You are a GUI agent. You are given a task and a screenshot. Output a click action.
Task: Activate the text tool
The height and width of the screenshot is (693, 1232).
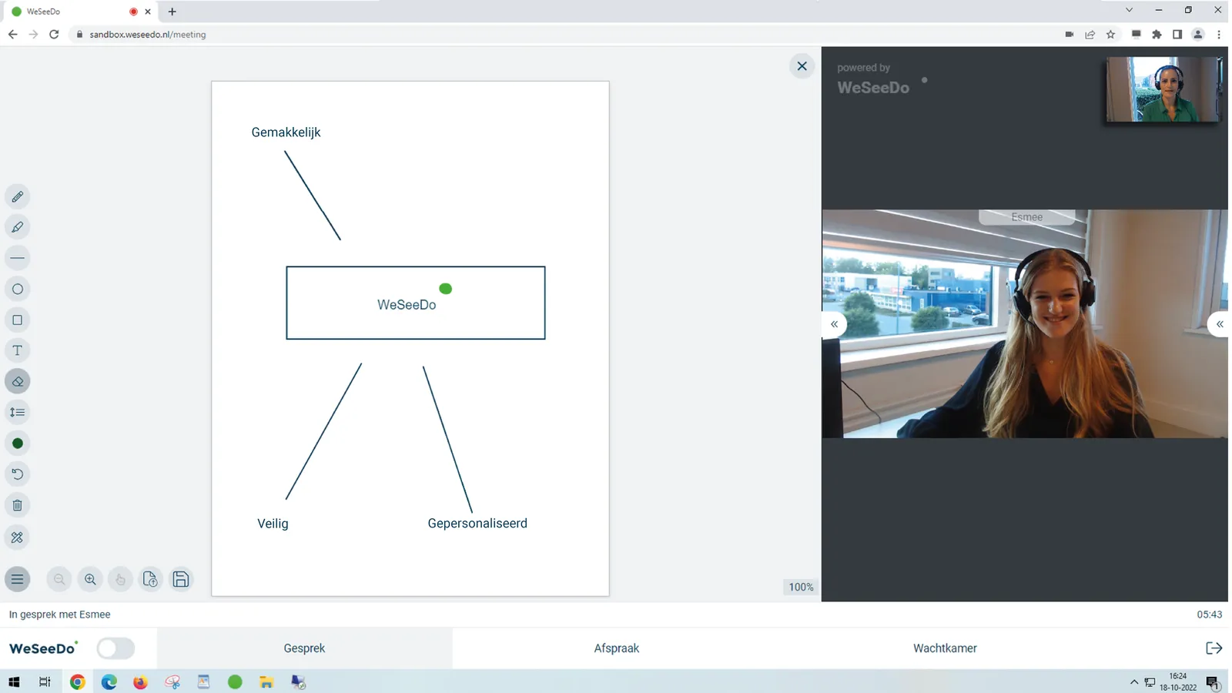pyautogui.click(x=18, y=351)
